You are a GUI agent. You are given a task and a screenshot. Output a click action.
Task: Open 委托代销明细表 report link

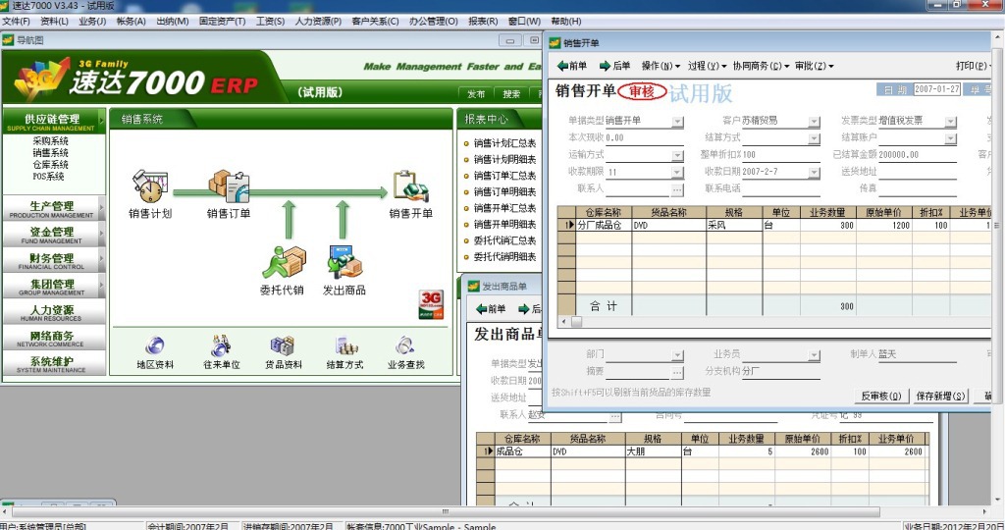point(504,256)
